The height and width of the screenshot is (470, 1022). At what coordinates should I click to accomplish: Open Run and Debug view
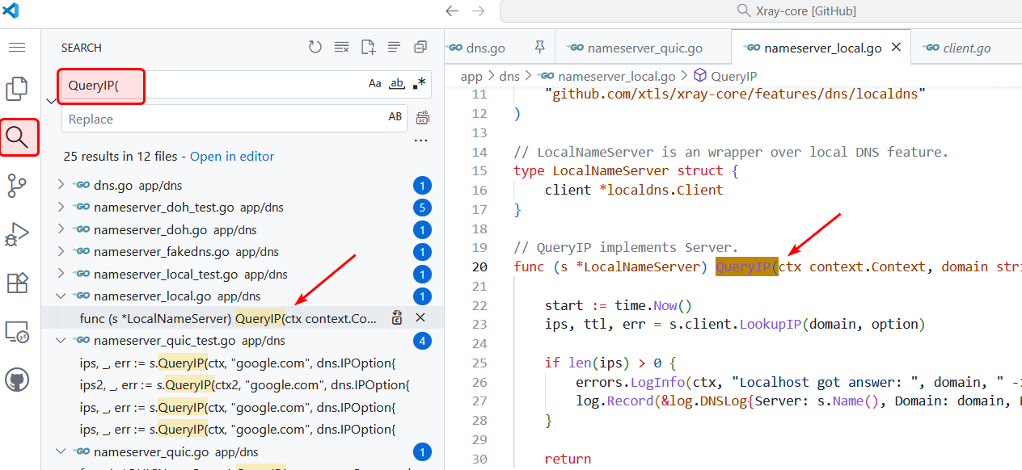coord(17,234)
